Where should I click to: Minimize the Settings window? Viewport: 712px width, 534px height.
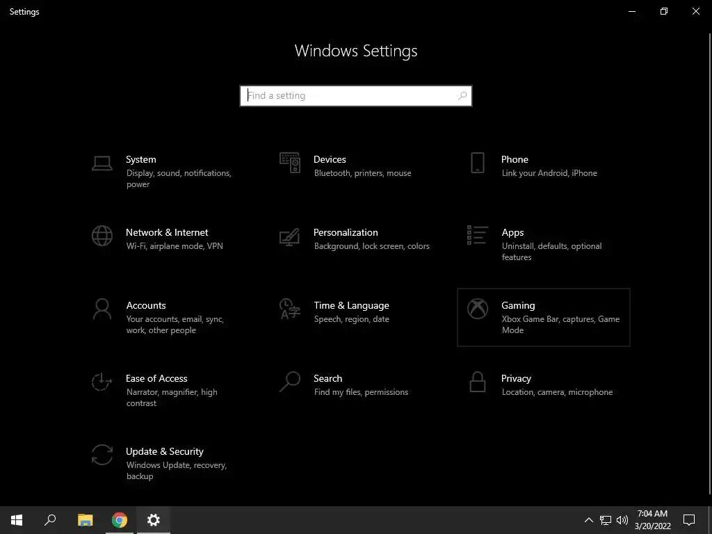pyautogui.click(x=631, y=11)
